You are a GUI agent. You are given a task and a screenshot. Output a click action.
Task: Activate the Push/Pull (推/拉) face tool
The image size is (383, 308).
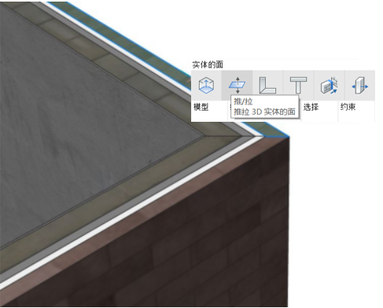(237, 86)
